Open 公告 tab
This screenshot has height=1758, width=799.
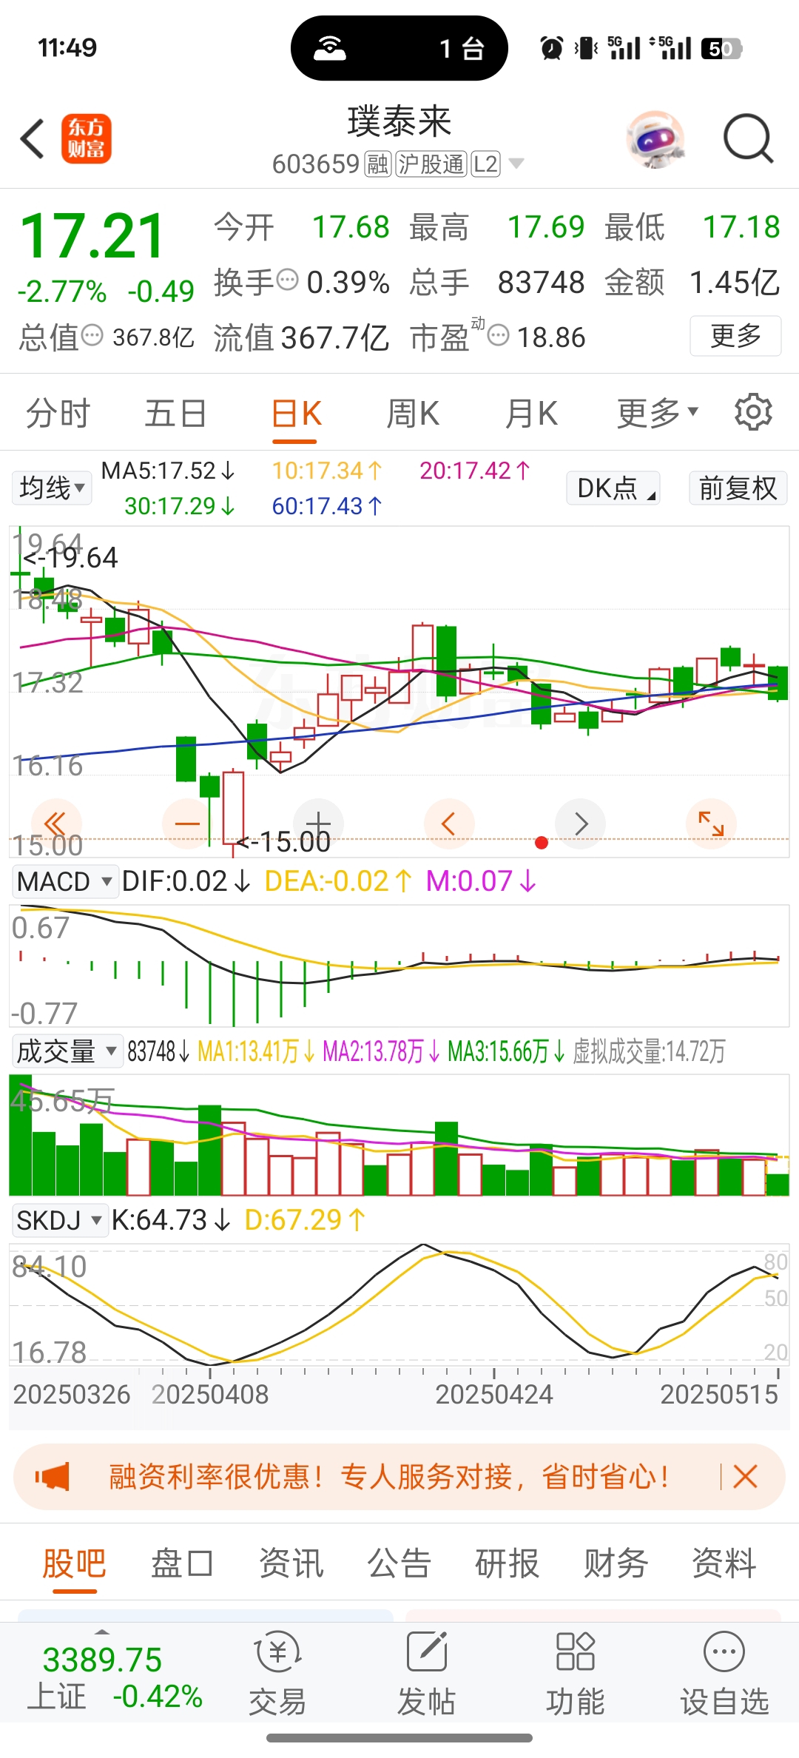click(399, 1563)
